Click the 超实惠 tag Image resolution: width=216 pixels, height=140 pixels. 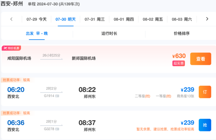[x=179, y=63]
